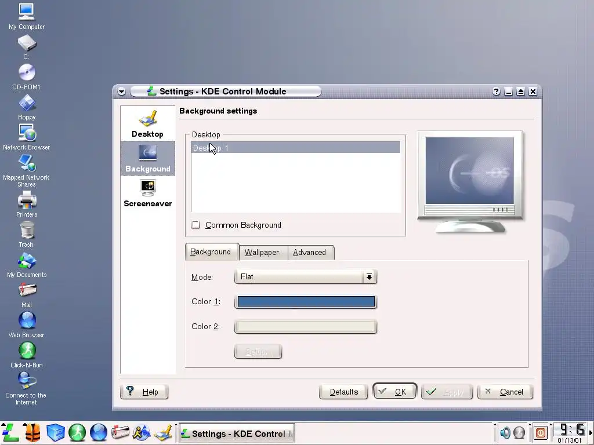Open the desktop settings paintbrush taskbar icon
Image resolution: width=594 pixels, height=445 pixels.
point(164,432)
